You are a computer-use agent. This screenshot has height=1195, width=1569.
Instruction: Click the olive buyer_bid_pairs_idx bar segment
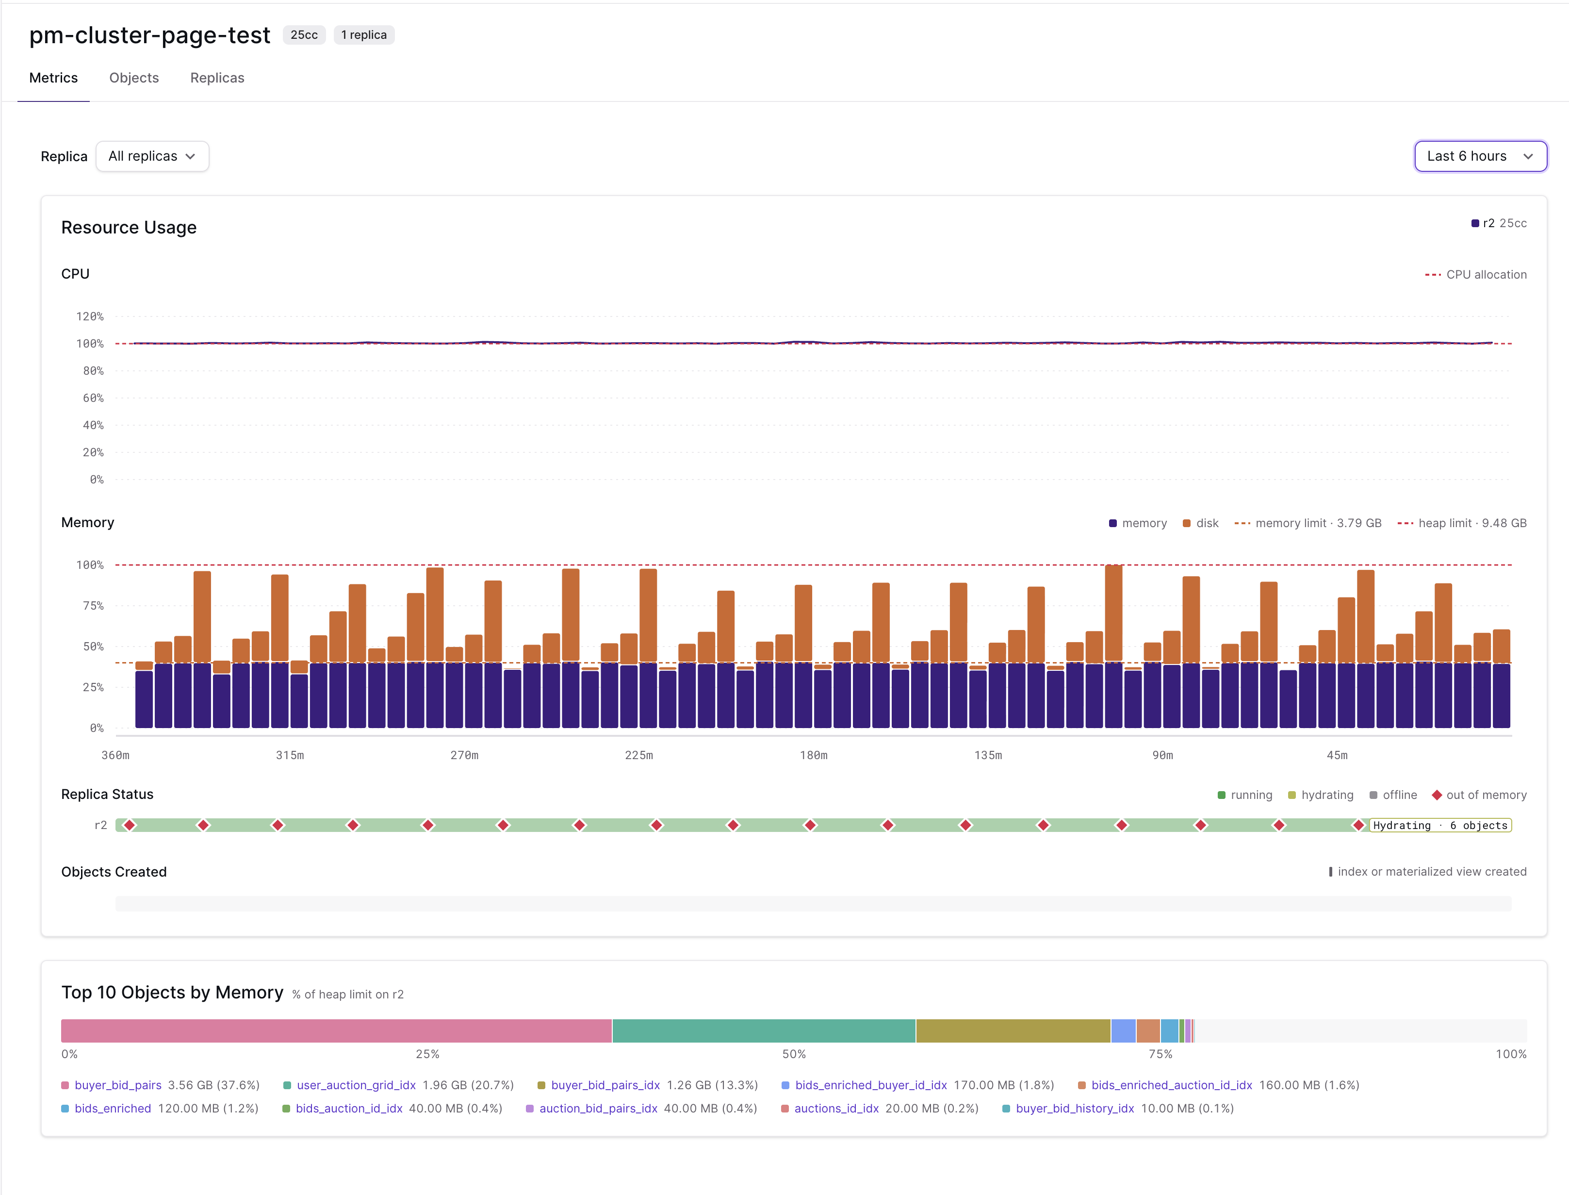[1013, 1030]
